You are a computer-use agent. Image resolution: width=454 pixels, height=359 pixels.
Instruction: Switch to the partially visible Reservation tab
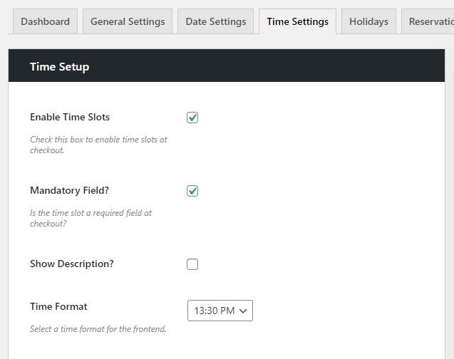[428, 21]
